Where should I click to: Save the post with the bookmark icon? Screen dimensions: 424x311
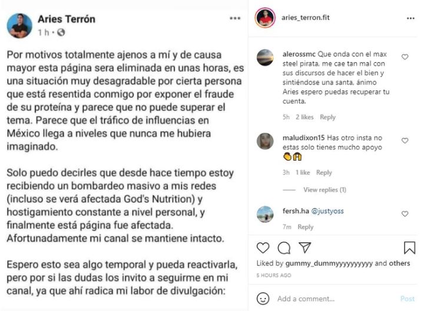409,248
